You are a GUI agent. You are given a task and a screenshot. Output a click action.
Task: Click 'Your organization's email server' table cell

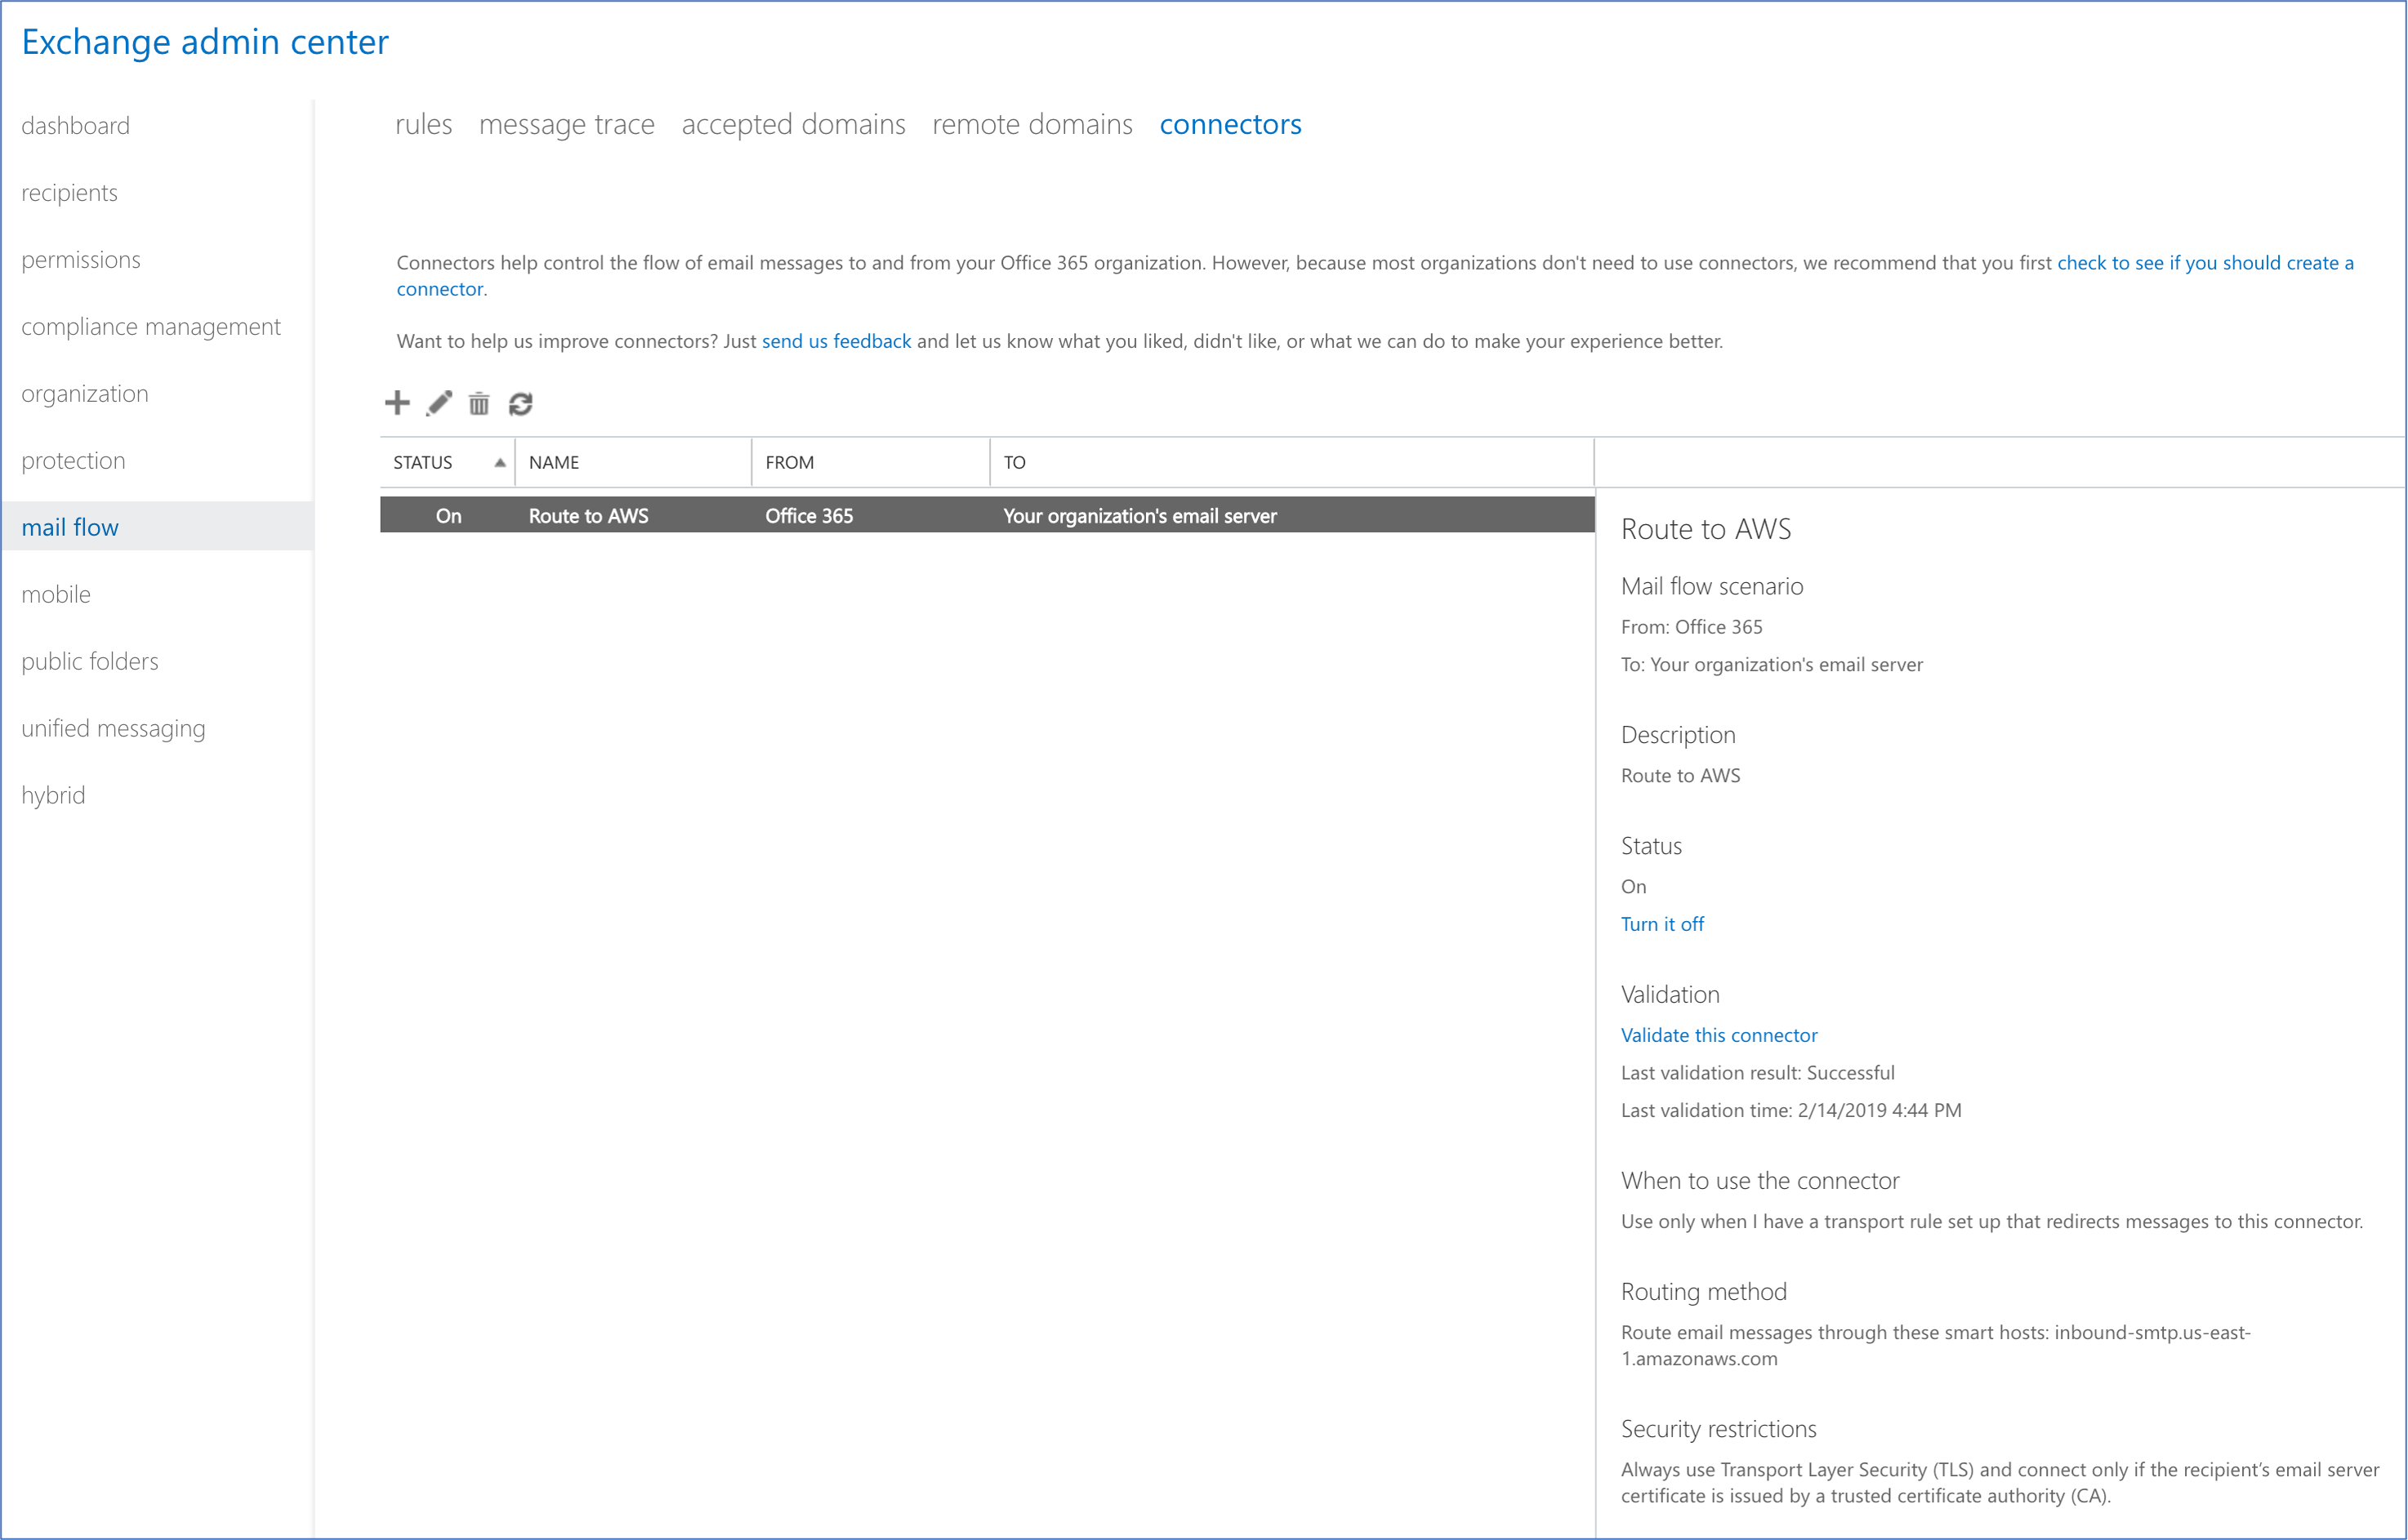tap(1139, 516)
